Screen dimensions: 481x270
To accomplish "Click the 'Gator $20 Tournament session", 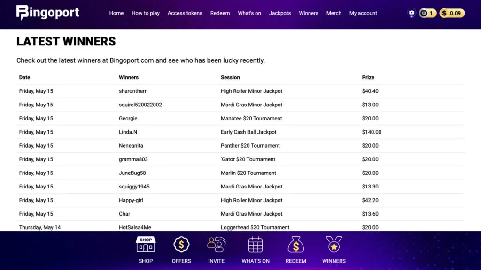I will pos(248,159).
